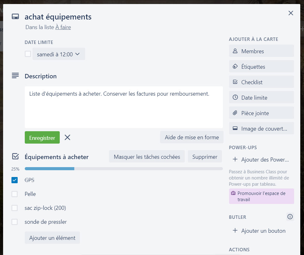
Task: Uncheck the GPS checklist item
Action: tap(15, 180)
